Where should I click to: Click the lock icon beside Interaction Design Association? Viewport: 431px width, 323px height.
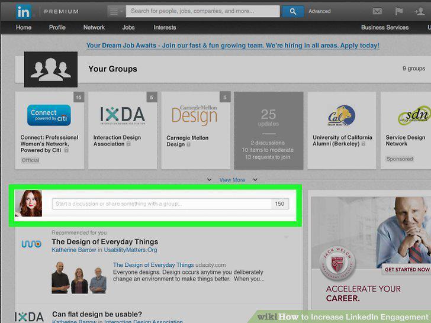point(128,144)
